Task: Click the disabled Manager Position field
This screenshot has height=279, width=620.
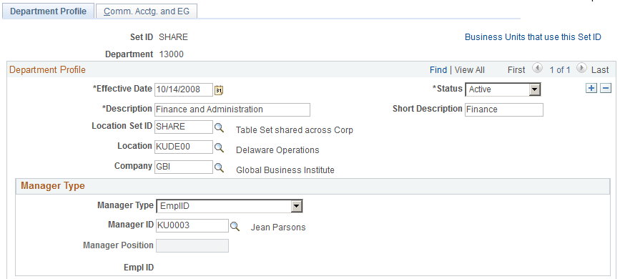Action: [x=192, y=246]
